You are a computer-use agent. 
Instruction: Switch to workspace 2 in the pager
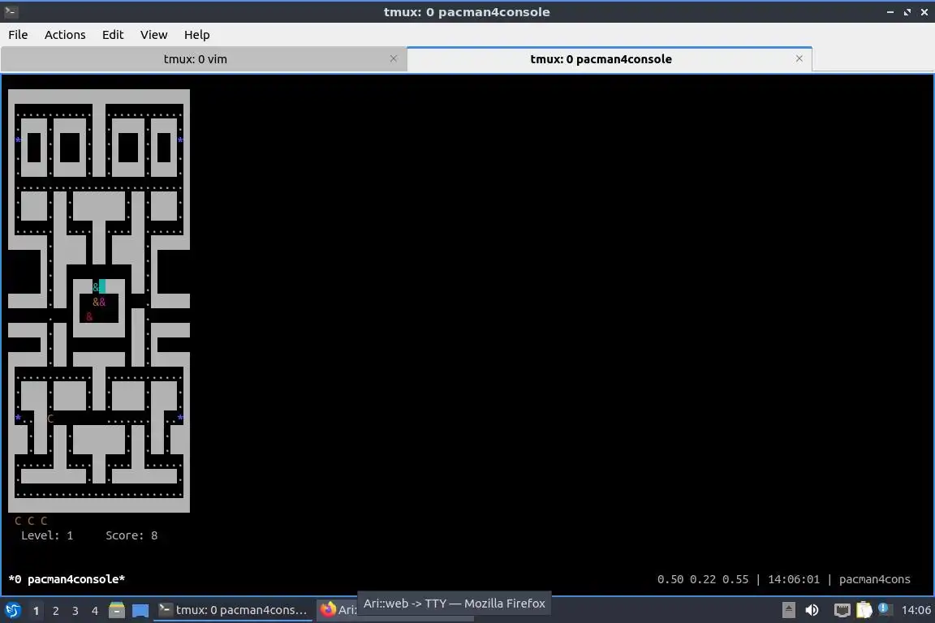[x=55, y=611]
